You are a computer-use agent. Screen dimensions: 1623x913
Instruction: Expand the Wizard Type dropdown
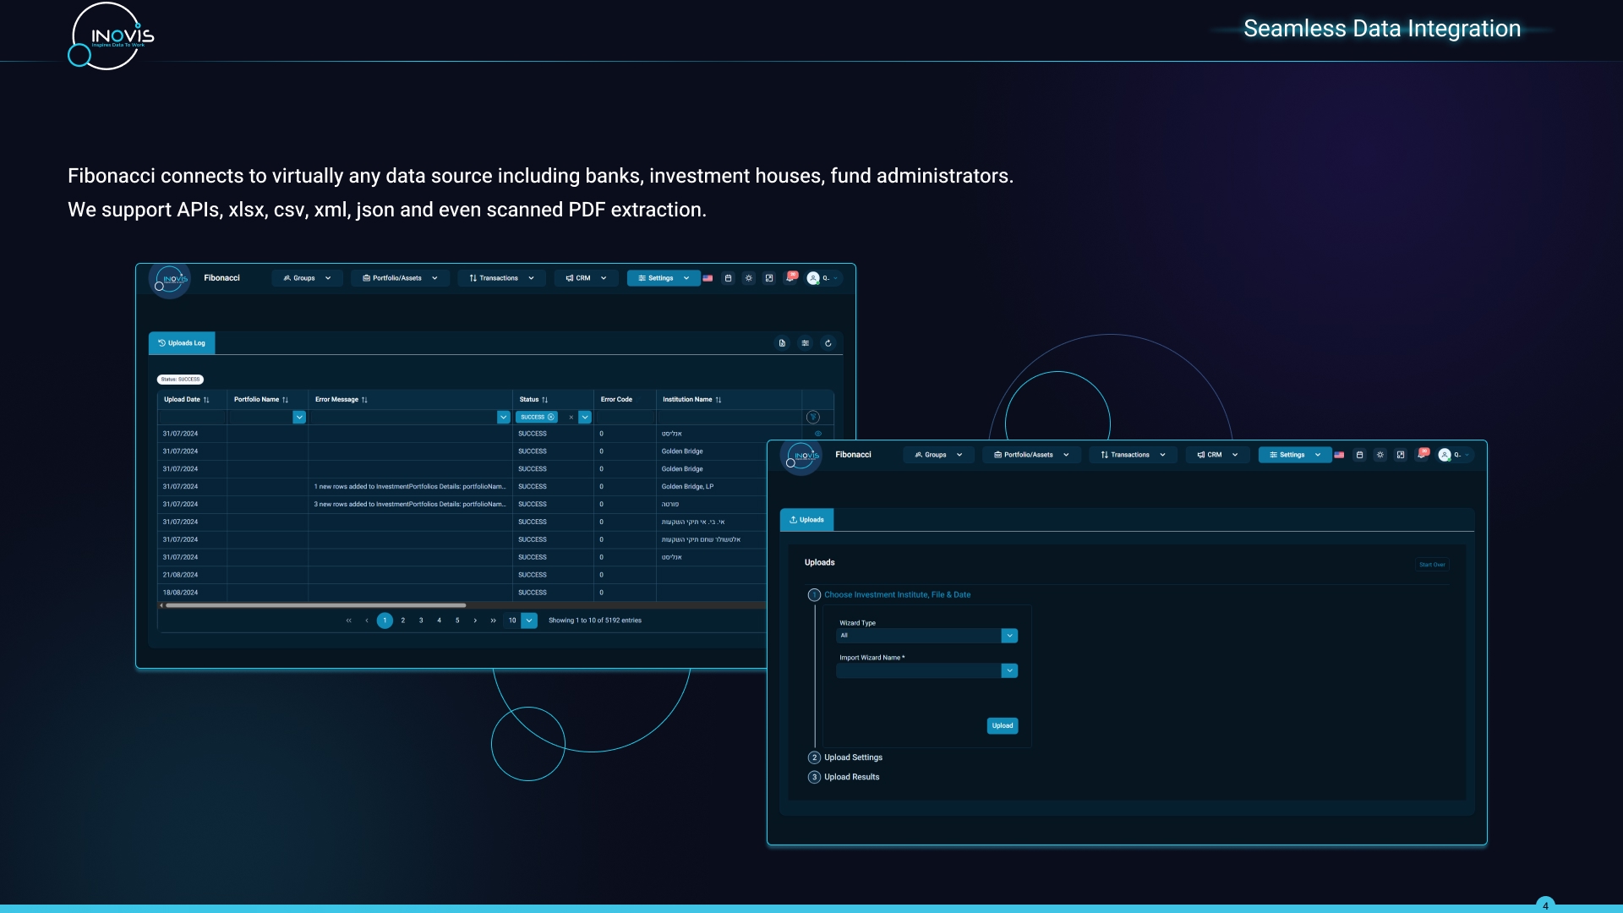(x=1009, y=636)
